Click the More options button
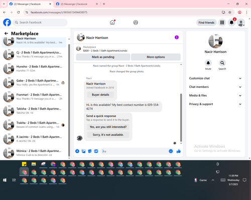The height and width of the screenshot is (200, 251). (x=156, y=57)
